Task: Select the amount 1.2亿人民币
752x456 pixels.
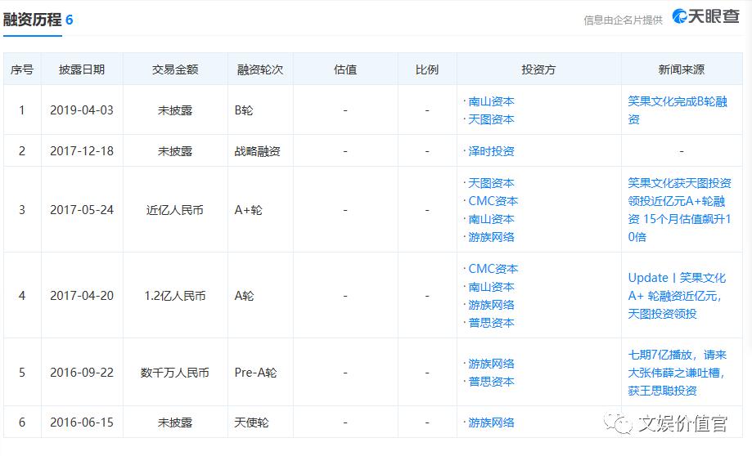Action: [x=175, y=296]
